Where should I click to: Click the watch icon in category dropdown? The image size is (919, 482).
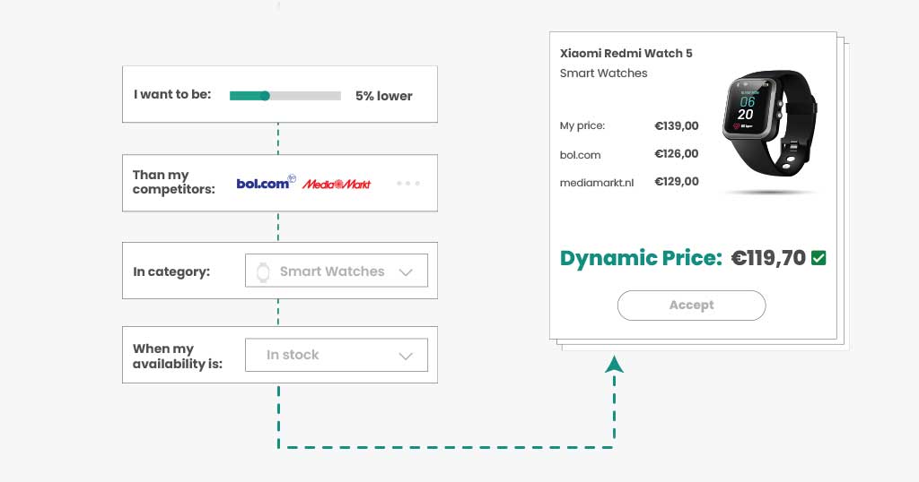click(x=263, y=271)
